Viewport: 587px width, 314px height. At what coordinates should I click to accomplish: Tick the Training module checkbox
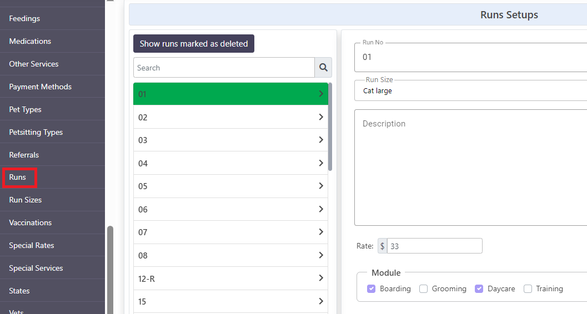(x=528, y=288)
